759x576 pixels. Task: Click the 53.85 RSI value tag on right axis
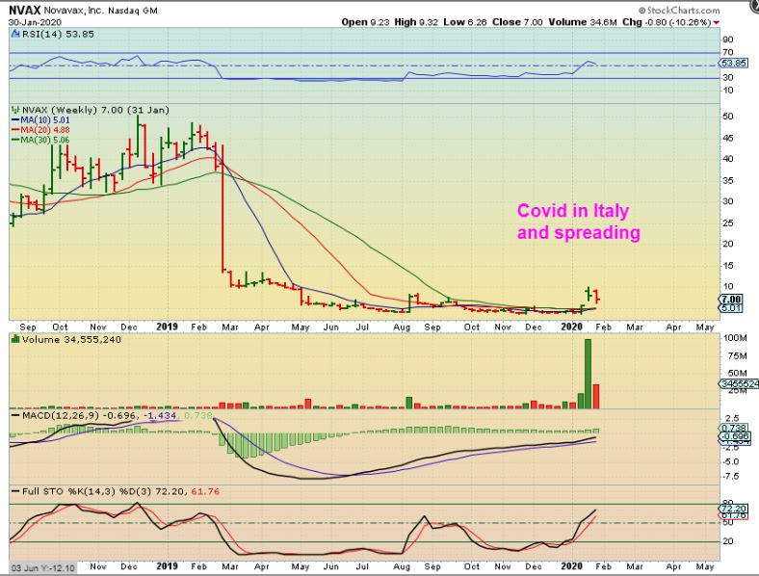[733, 64]
